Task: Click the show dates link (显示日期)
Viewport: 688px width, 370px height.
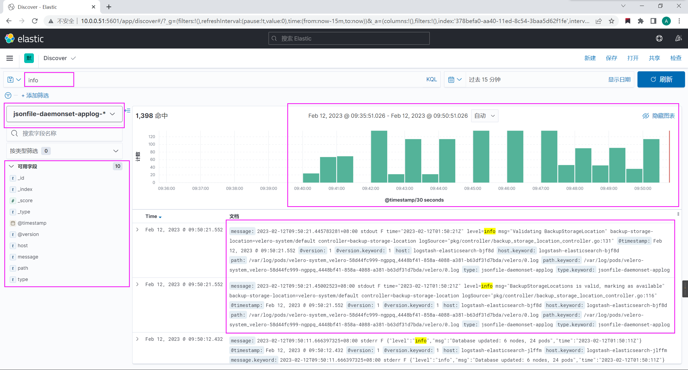Action: [619, 80]
